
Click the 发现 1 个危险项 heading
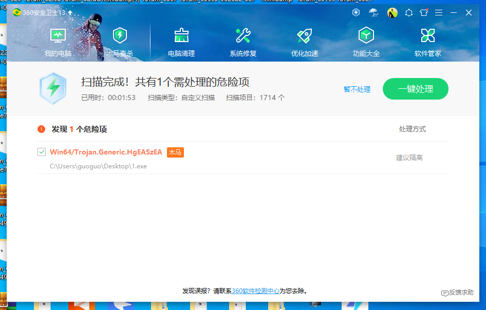(x=79, y=129)
